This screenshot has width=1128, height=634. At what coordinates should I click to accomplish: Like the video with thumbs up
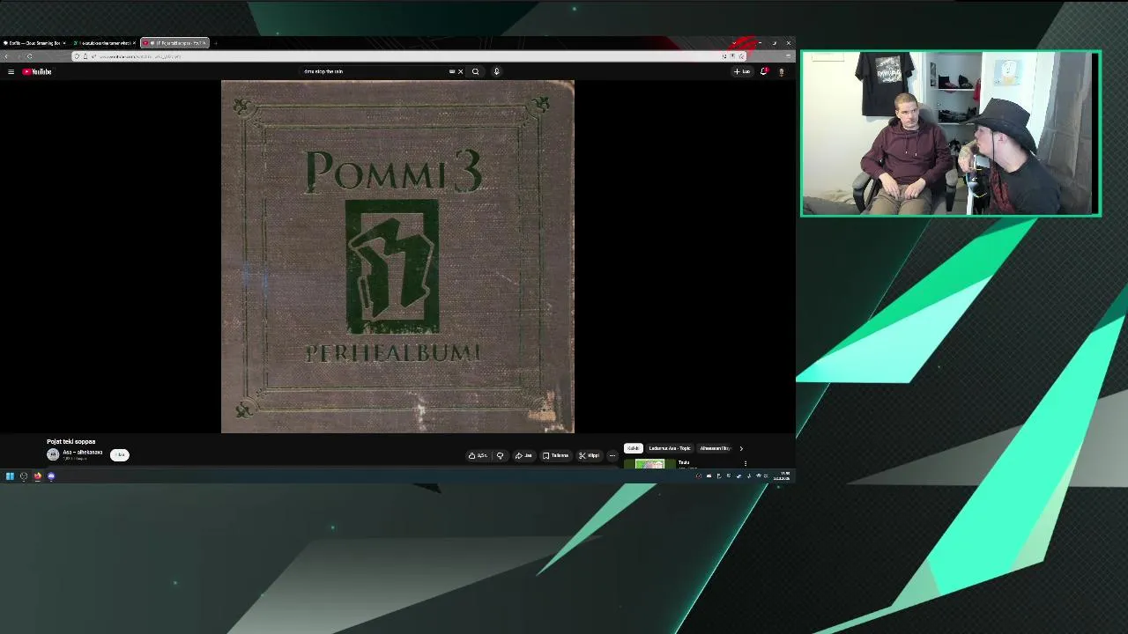(x=478, y=455)
